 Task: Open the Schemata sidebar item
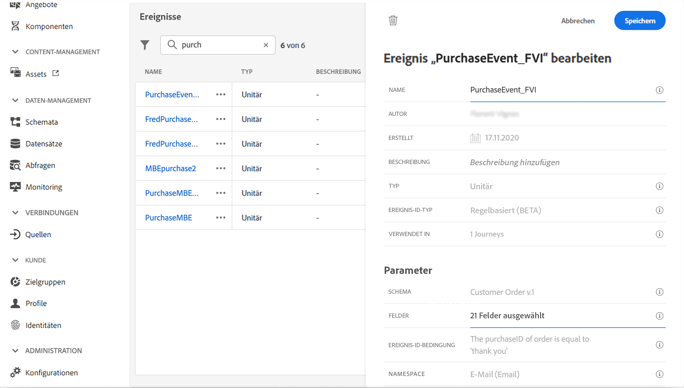click(41, 122)
